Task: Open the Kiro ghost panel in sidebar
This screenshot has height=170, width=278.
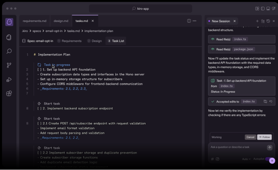Action: 9,22
